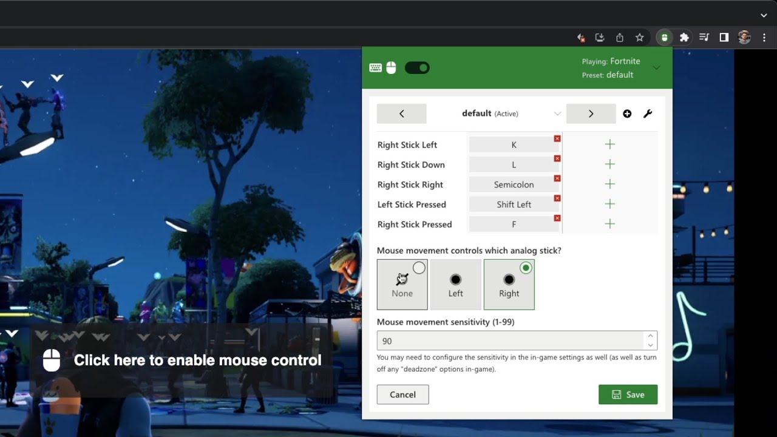The width and height of the screenshot is (777, 437).
Task: Add a binding for Right Stick Right
Action: pyautogui.click(x=610, y=184)
